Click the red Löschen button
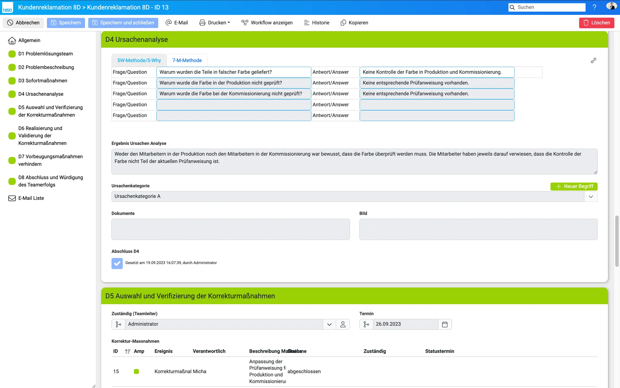620x388 pixels. tap(596, 23)
